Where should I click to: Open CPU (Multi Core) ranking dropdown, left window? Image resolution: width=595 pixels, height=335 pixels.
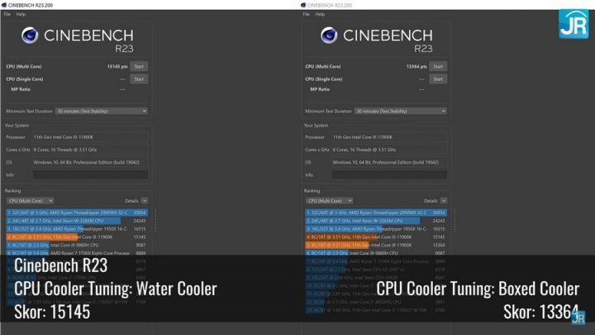[30, 200]
